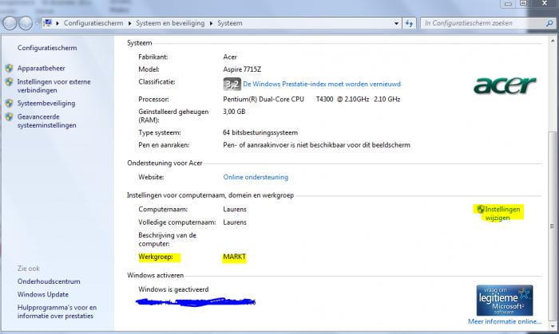Open the address bar history dropdown arrow
Image resolution: width=559 pixels, height=334 pixels.
396,23
